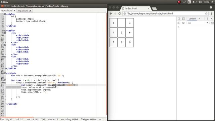
Task: Focus the console Filter input field
Action: [212, 23]
